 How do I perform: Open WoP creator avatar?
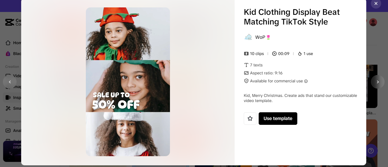248,37
